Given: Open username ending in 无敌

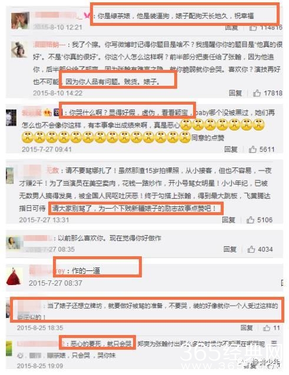Looking at the screenshot, I should [41, 170].
